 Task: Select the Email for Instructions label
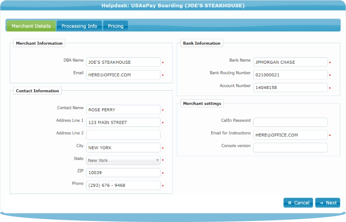coord(231,133)
